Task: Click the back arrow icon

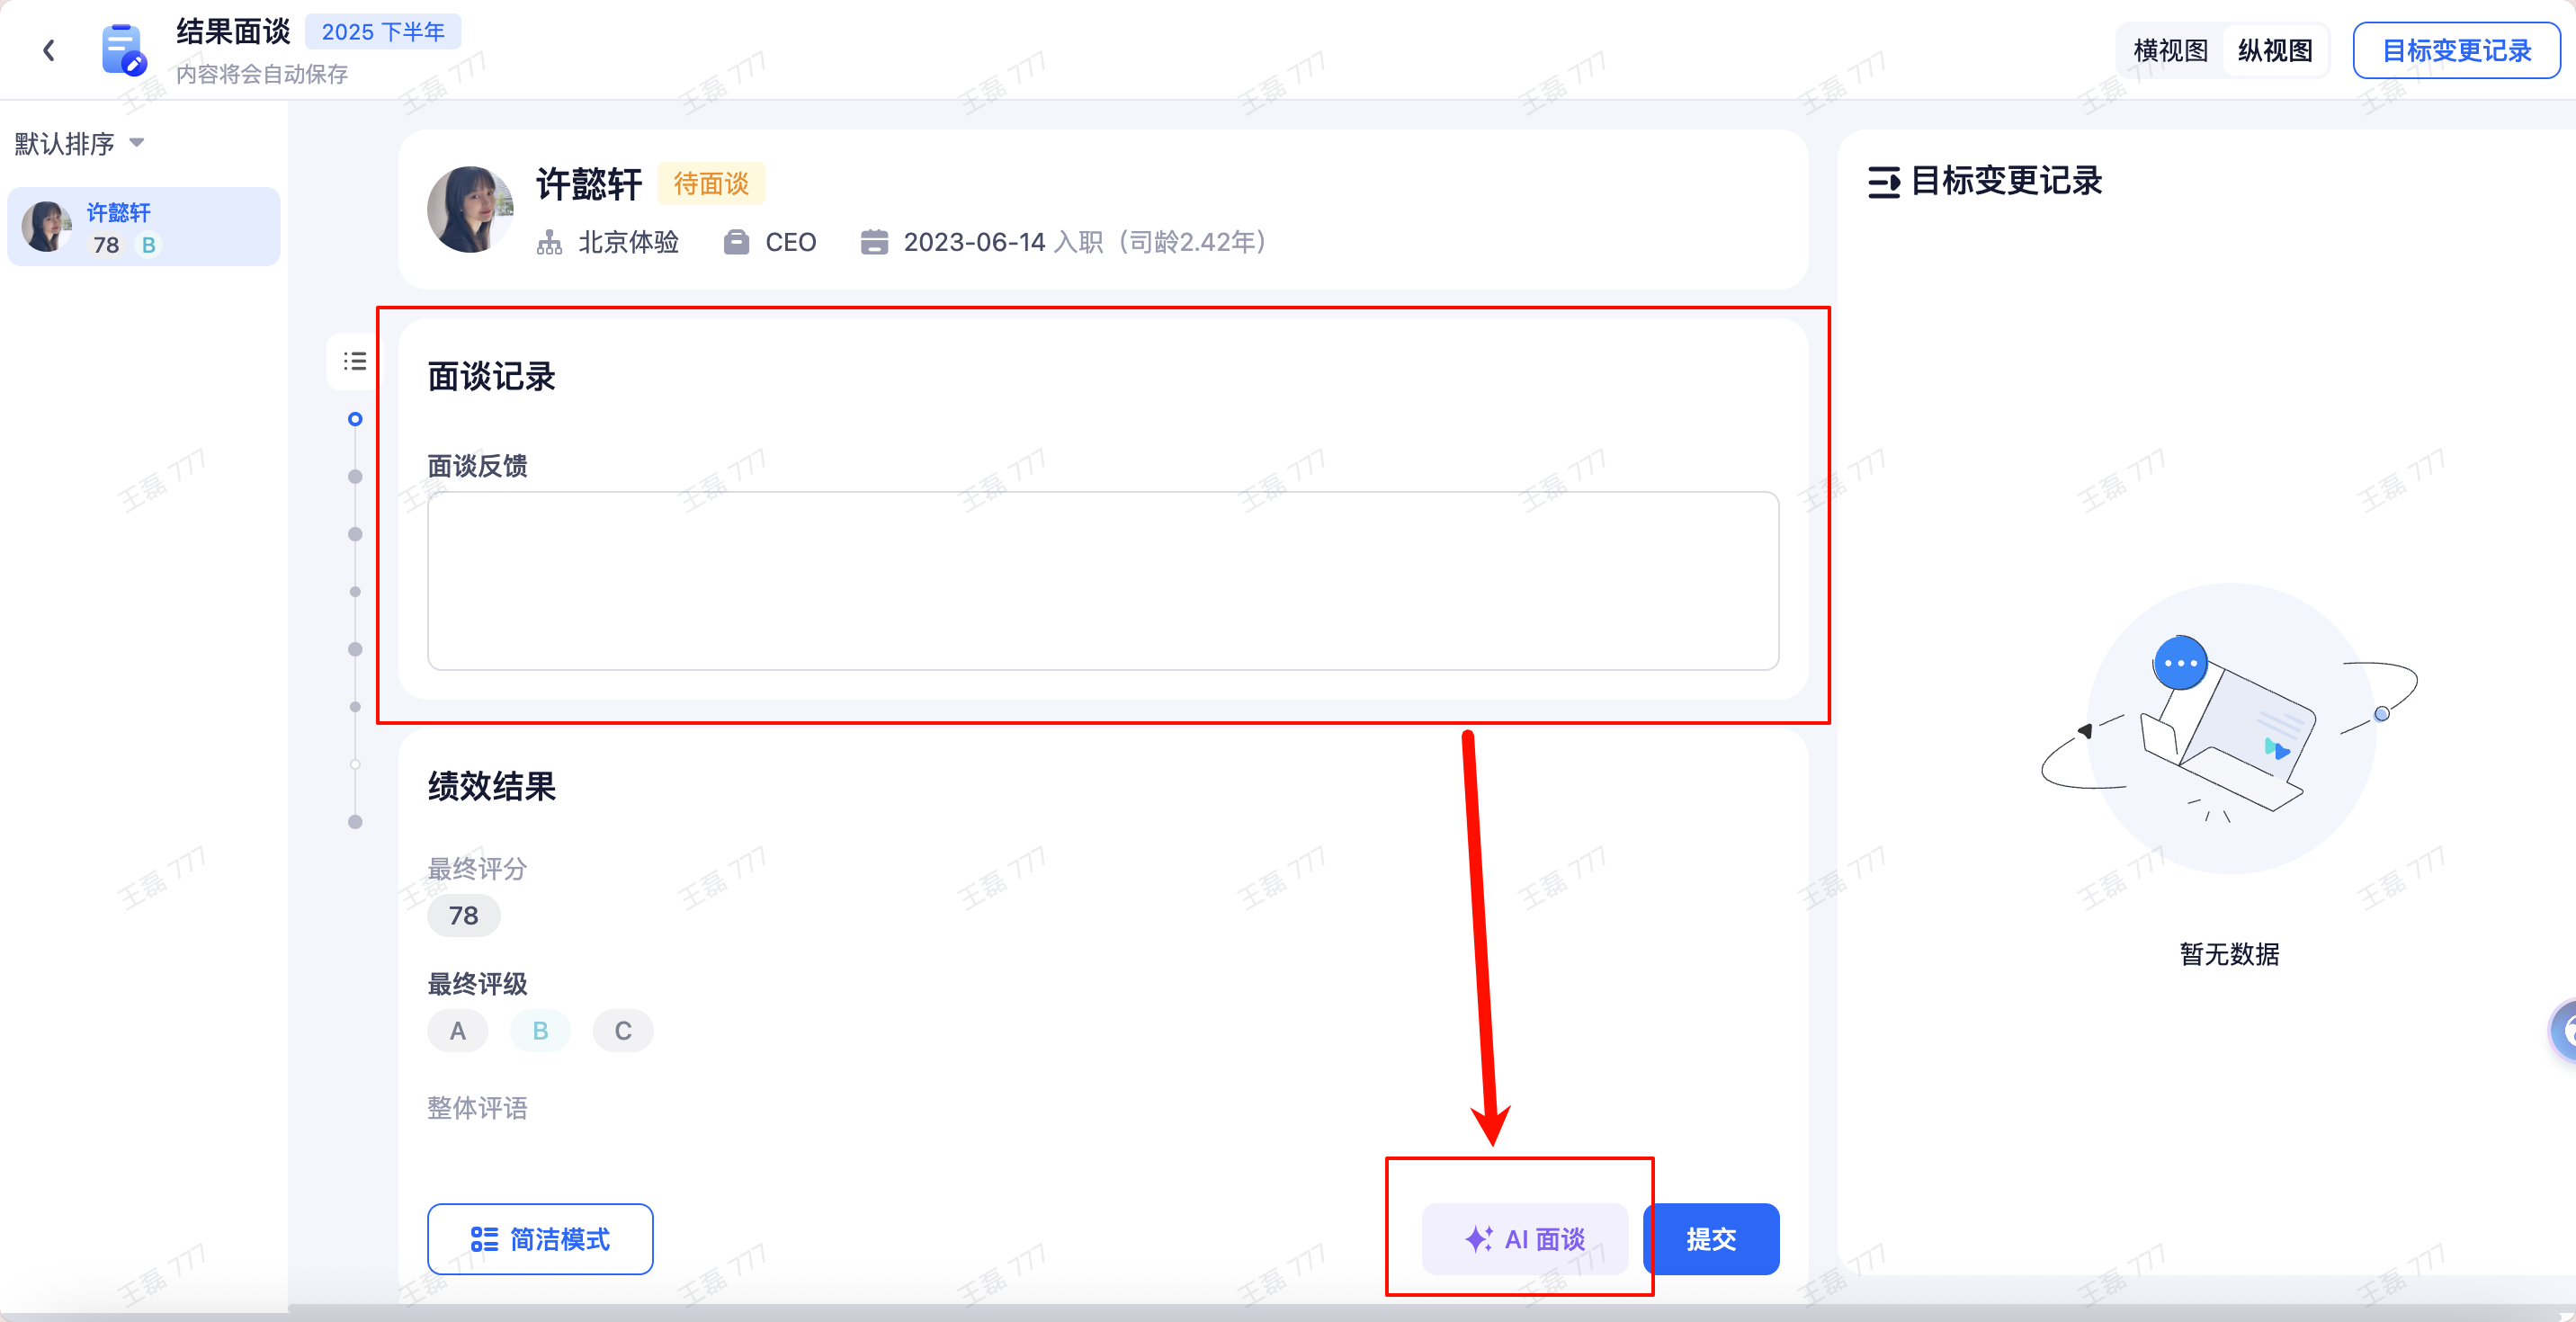Action: 48,51
